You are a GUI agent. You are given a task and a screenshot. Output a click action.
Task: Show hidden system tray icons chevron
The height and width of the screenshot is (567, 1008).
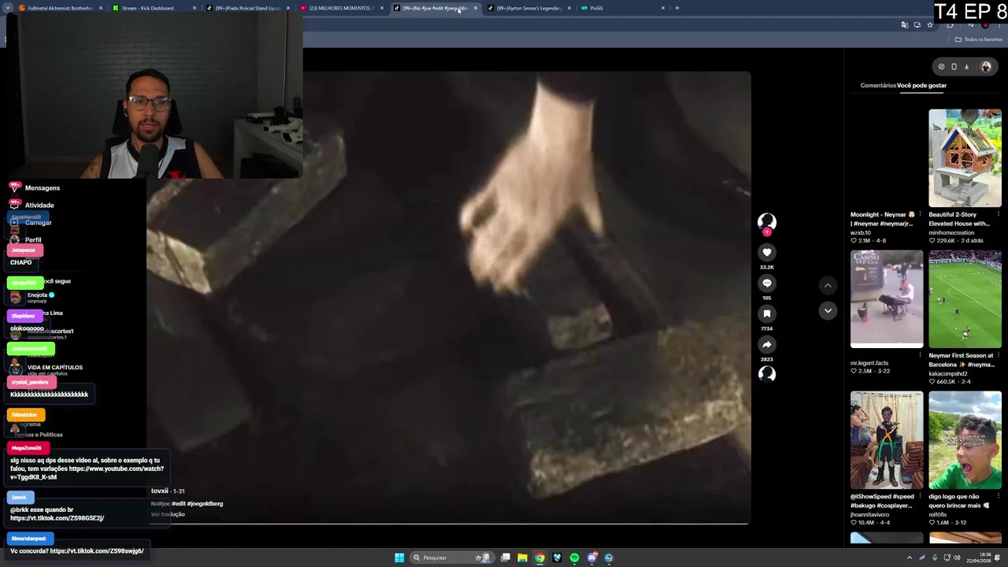coord(910,558)
